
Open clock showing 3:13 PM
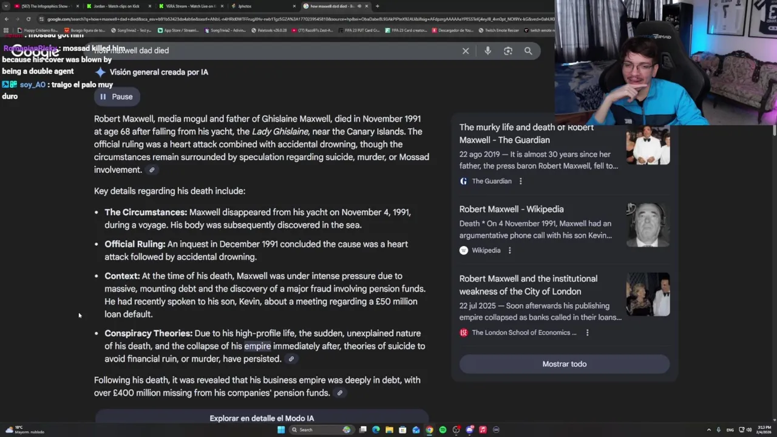(763, 430)
